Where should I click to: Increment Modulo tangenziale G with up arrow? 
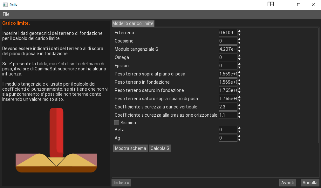click(x=239, y=48)
